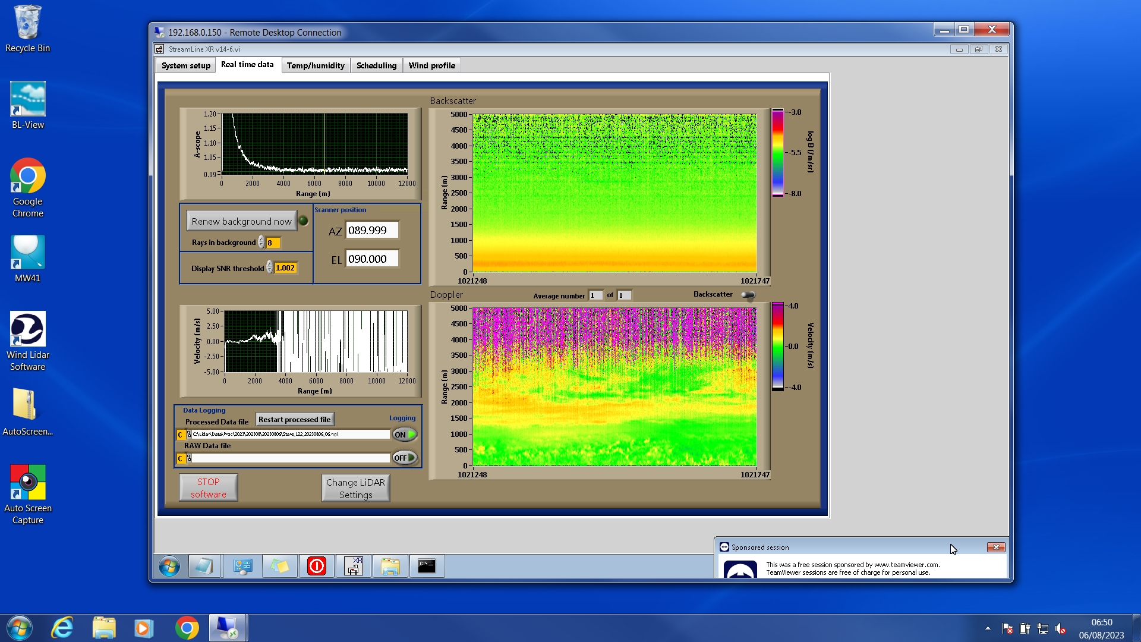This screenshot has height=642, width=1141.
Task: Open StreamLine XR app in remote taskbar
Action: click(354, 566)
